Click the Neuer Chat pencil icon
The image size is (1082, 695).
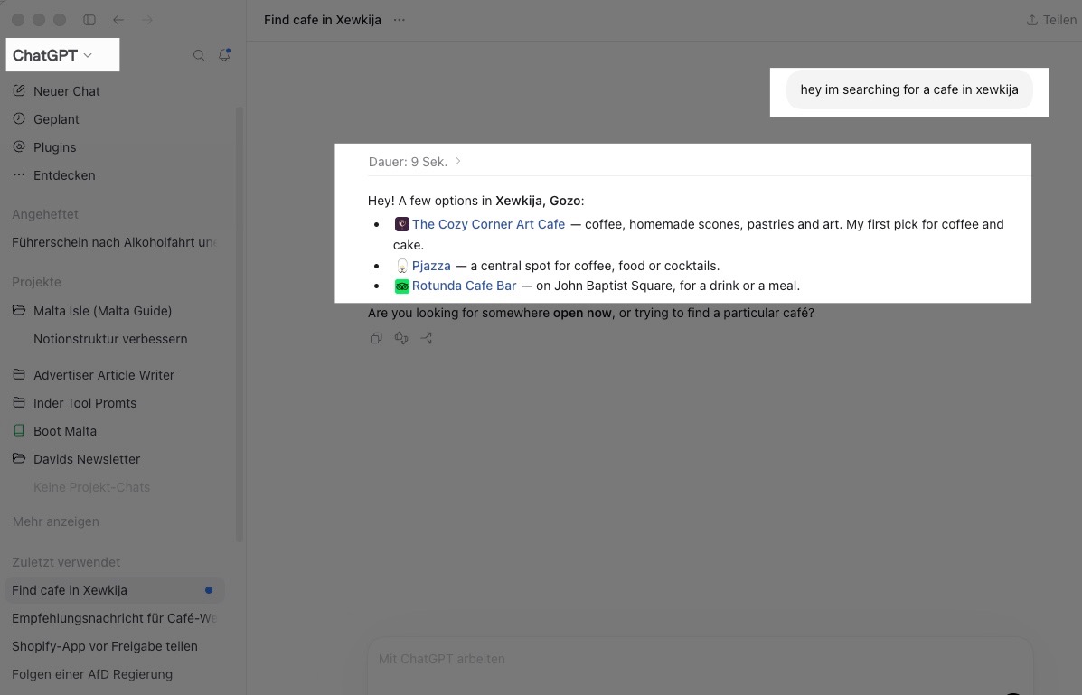click(x=19, y=90)
